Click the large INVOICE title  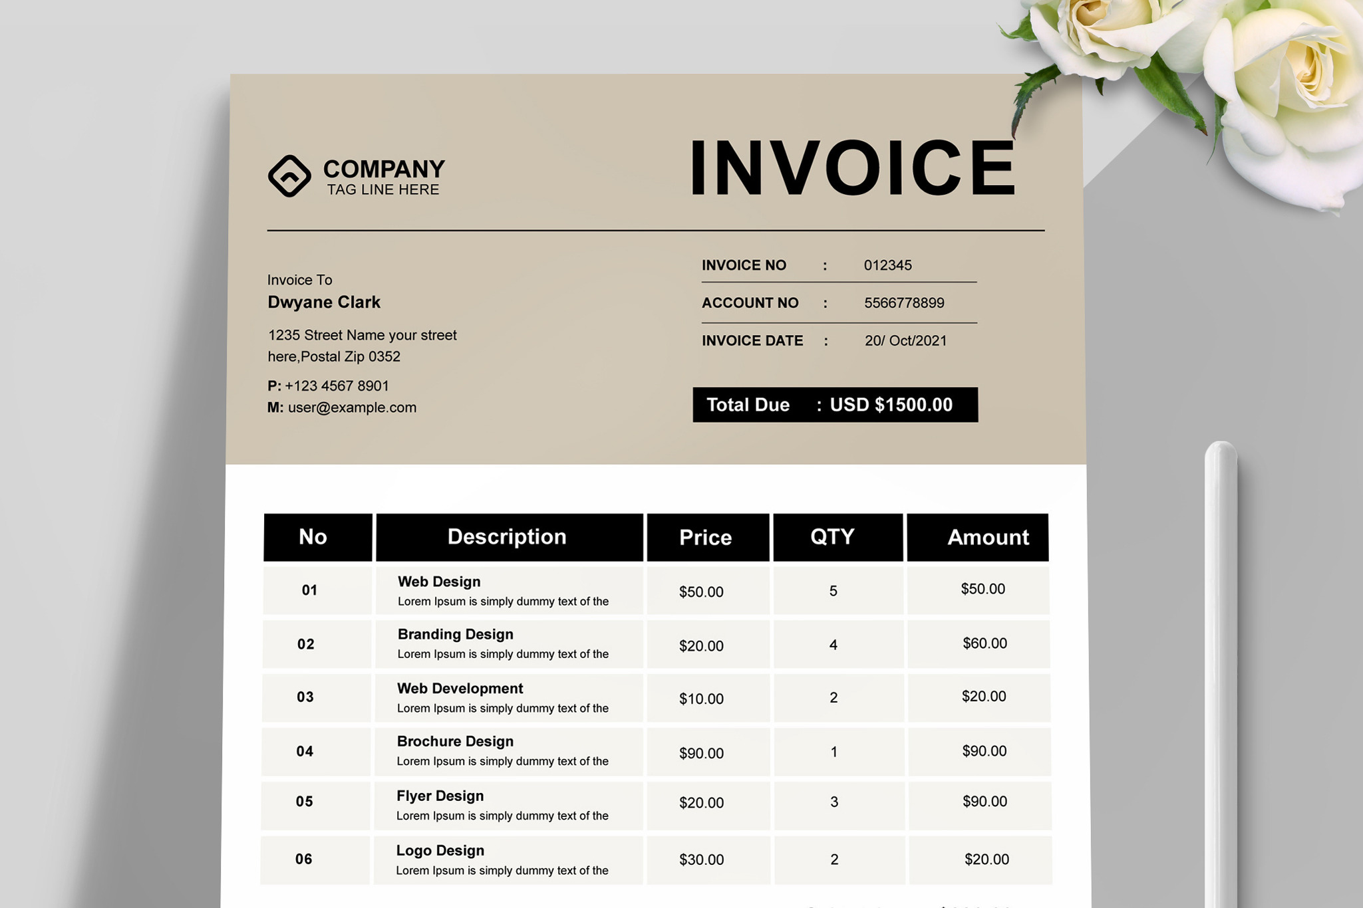click(853, 168)
